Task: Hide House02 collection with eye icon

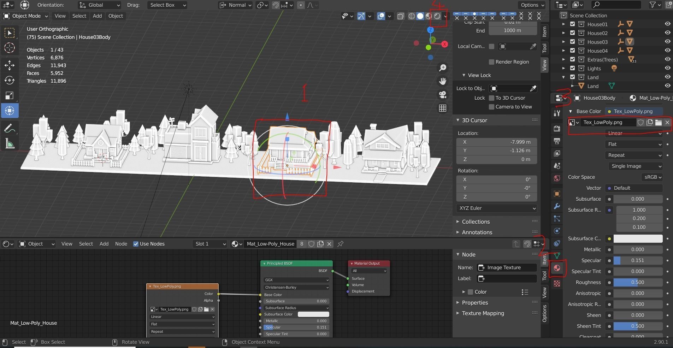Action: pyautogui.click(x=667, y=33)
